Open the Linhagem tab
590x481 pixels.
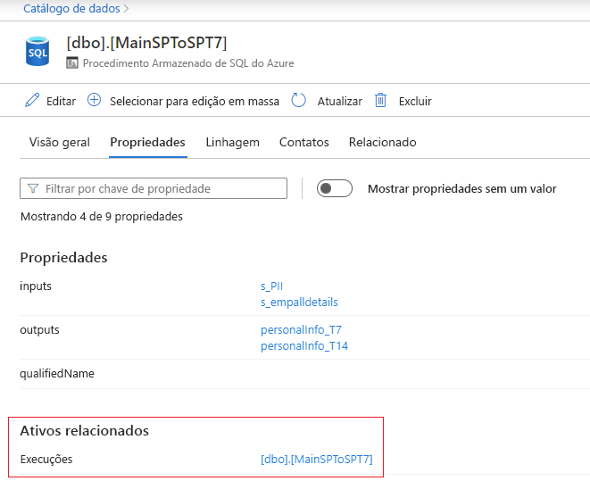coord(233,142)
